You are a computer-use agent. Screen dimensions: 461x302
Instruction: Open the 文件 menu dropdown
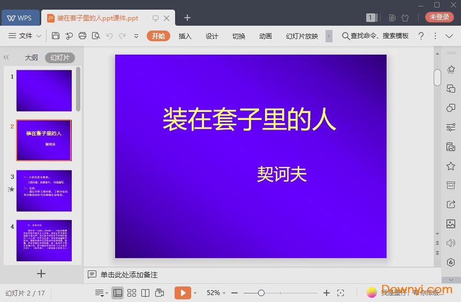click(x=25, y=36)
